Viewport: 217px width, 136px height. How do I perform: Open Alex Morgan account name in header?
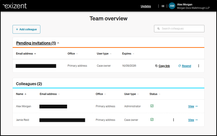pos(185,5)
